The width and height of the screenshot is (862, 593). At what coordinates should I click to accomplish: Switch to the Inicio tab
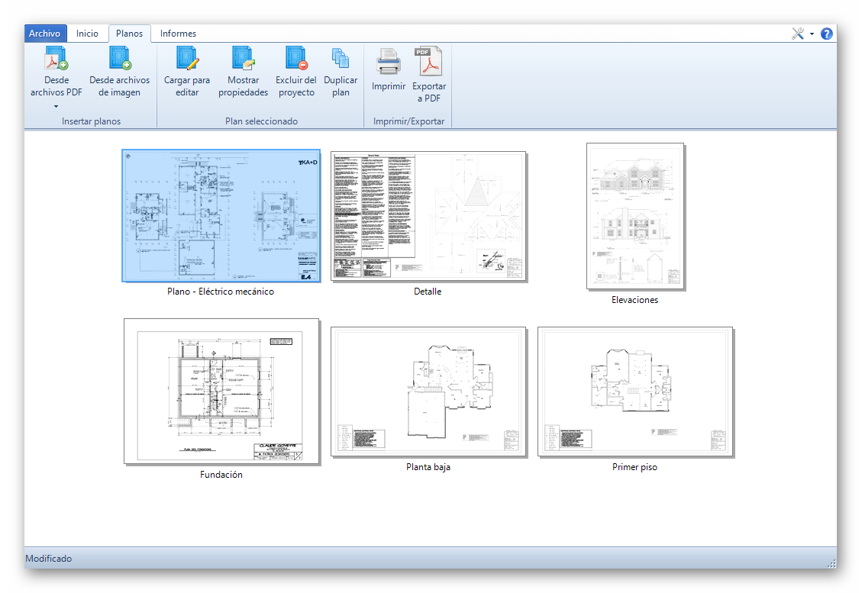coord(87,34)
